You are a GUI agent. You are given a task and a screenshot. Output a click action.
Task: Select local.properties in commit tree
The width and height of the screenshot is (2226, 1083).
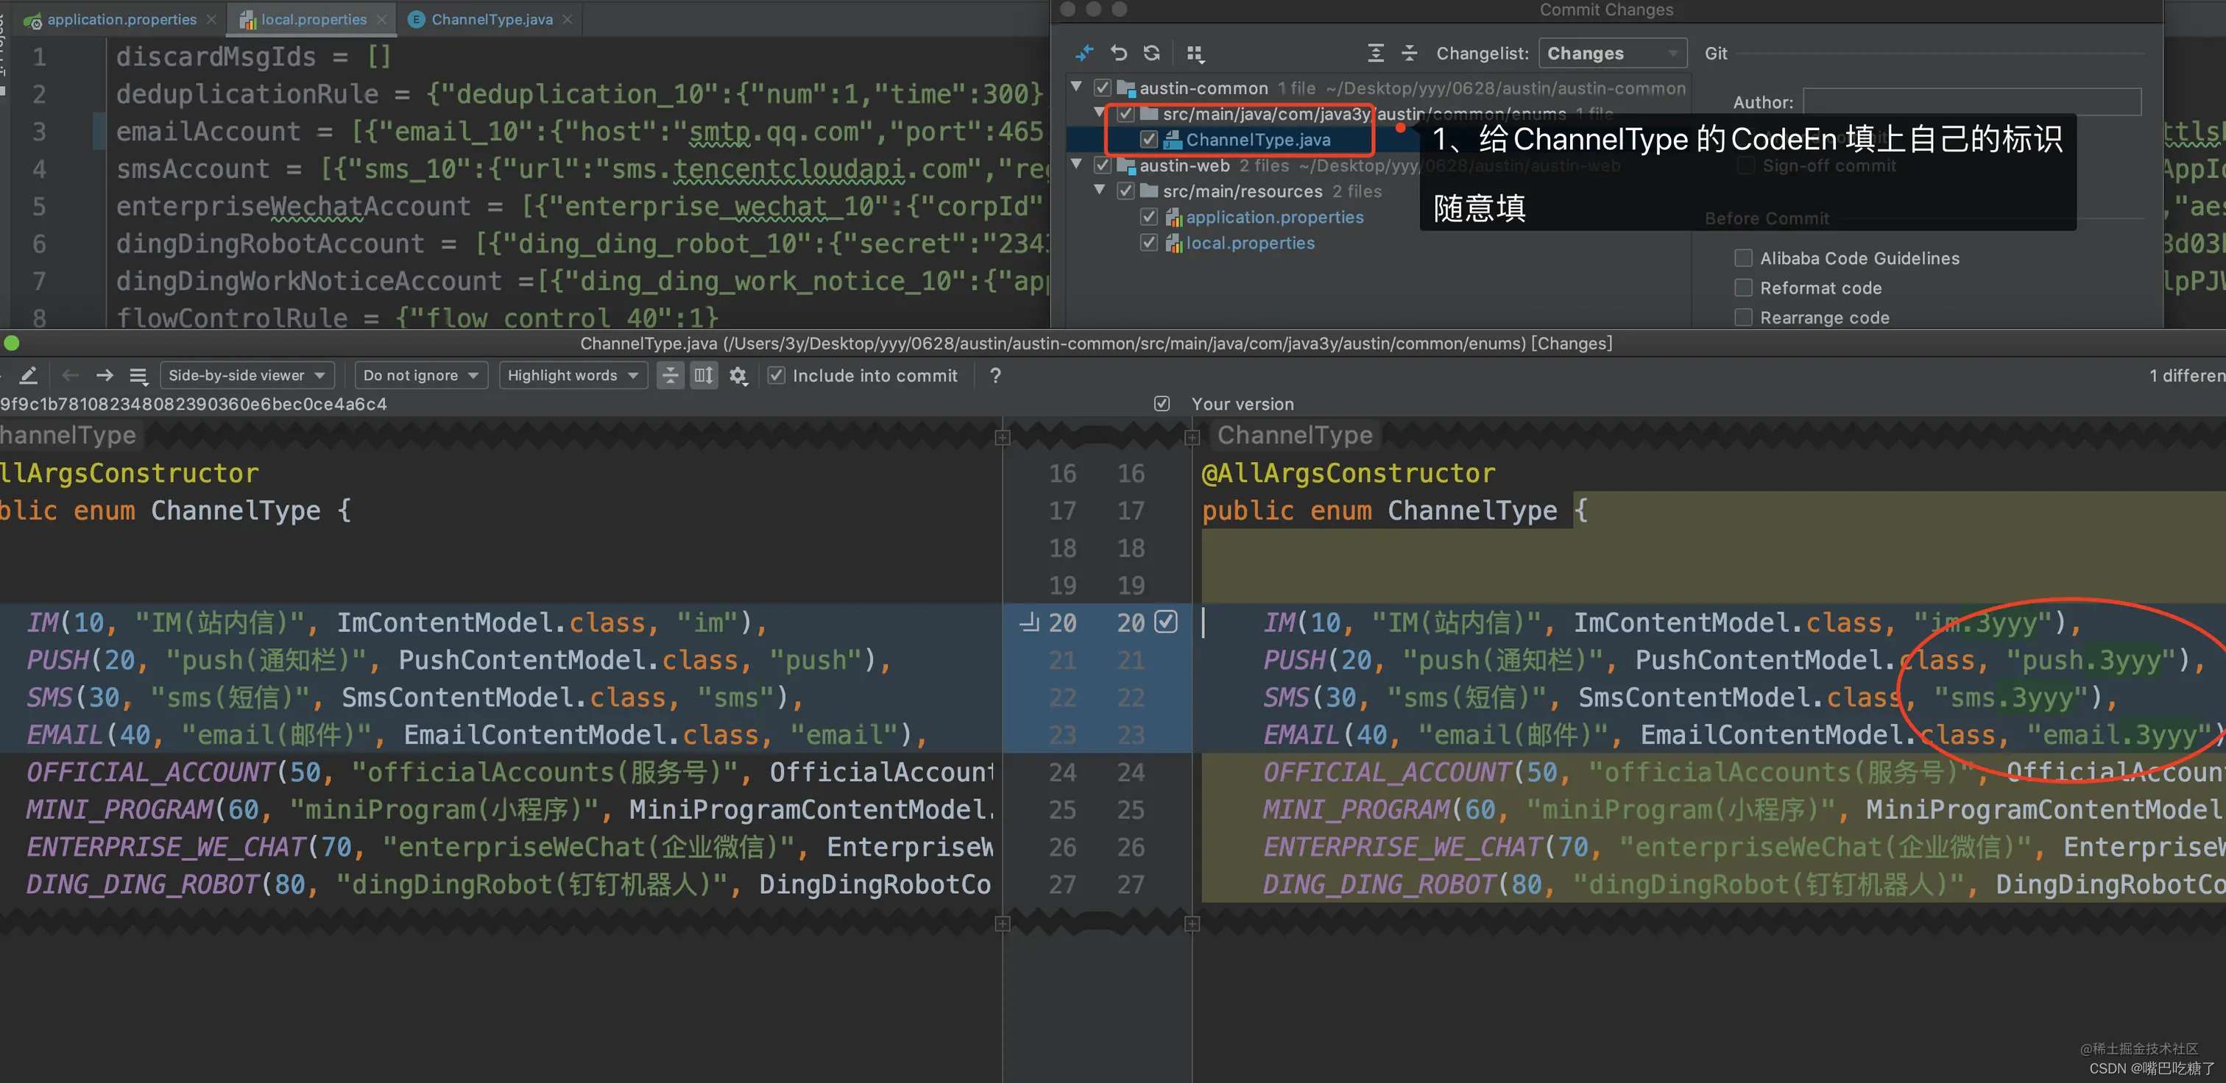(1249, 244)
